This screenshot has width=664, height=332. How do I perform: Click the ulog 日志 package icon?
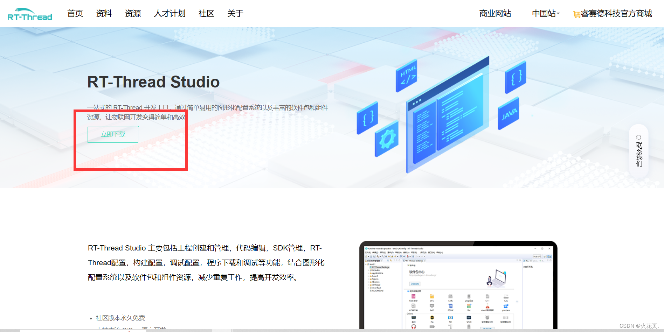point(469,297)
